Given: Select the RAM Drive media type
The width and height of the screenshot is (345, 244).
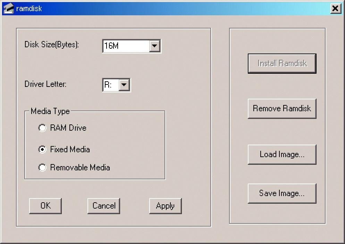Looking at the screenshot, I should tap(42, 128).
